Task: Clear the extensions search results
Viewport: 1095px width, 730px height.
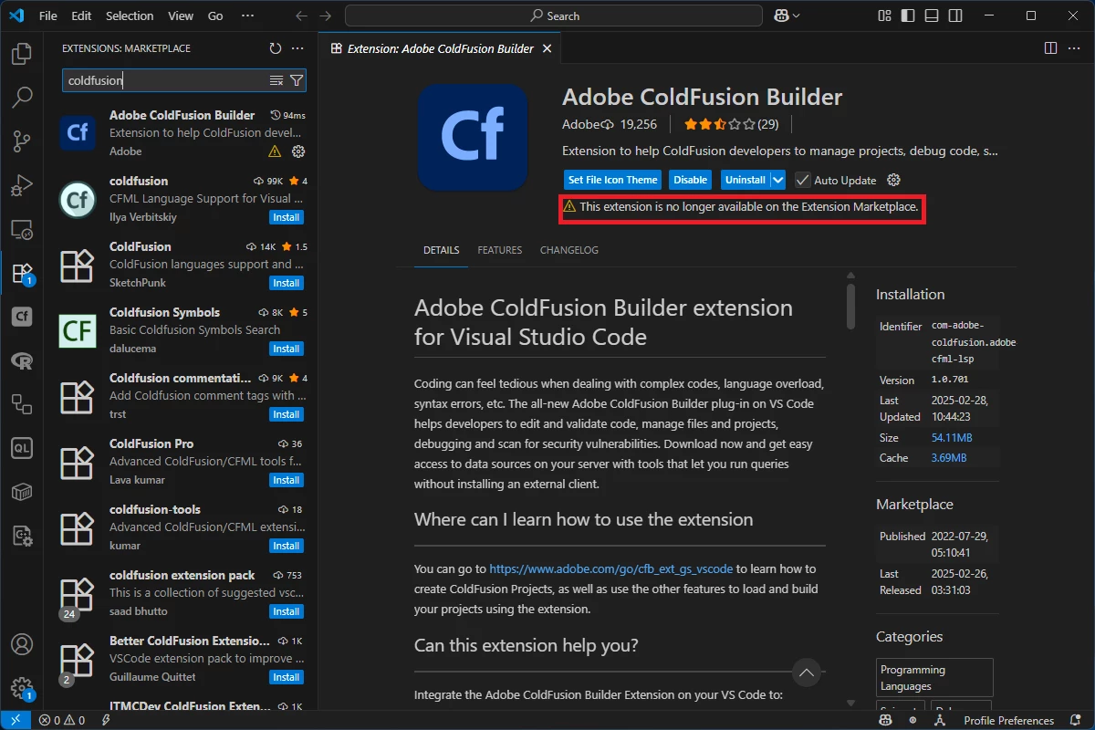Action: pos(276,80)
